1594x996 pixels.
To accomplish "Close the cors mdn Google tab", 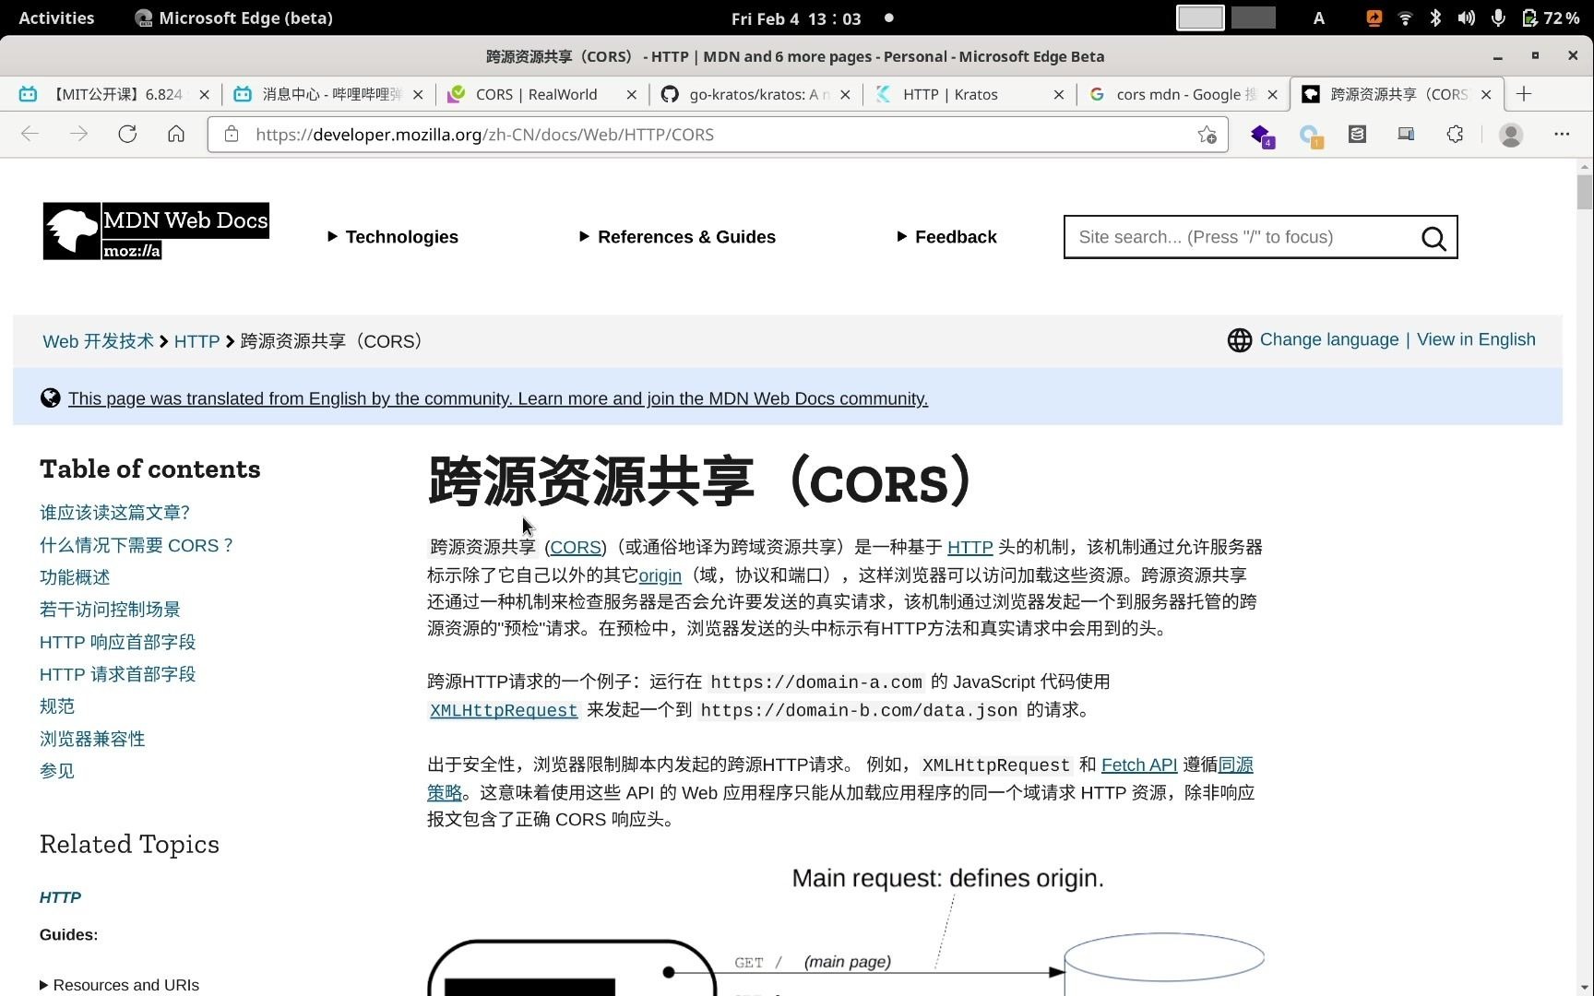I will click(1273, 94).
